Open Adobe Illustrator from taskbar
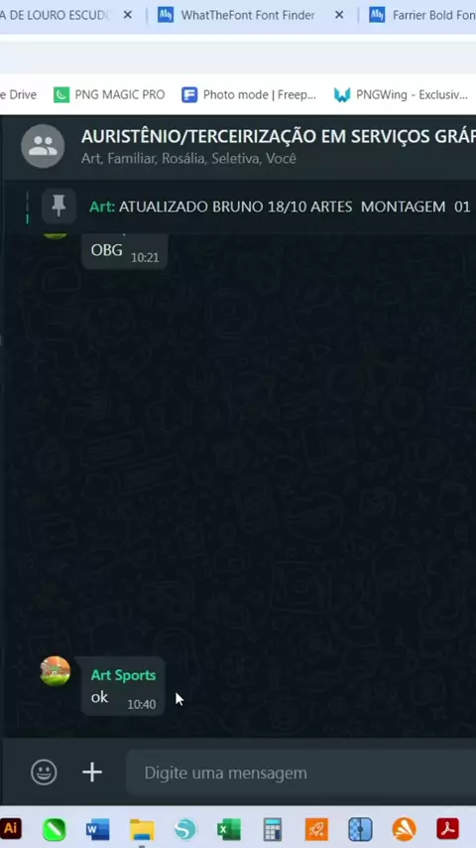The width and height of the screenshot is (476, 848). (10, 828)
